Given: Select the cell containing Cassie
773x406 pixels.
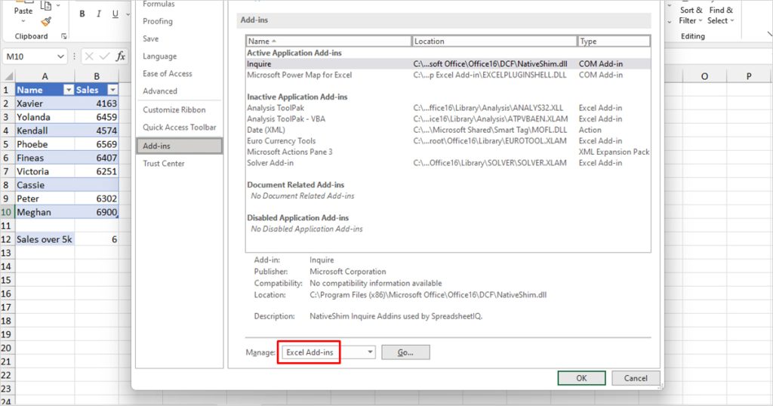Looking at the screenshot, I should point(45,185).
